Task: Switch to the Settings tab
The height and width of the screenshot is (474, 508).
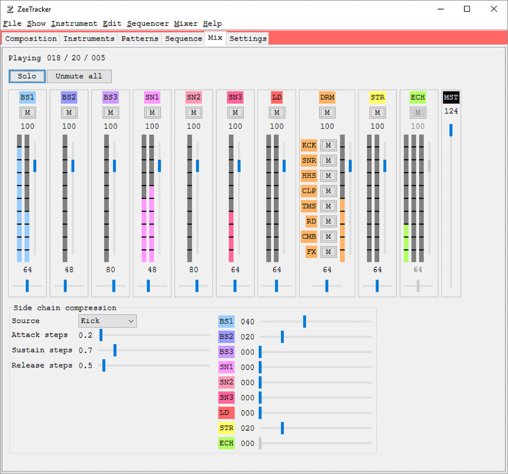Action: point(248,39)
